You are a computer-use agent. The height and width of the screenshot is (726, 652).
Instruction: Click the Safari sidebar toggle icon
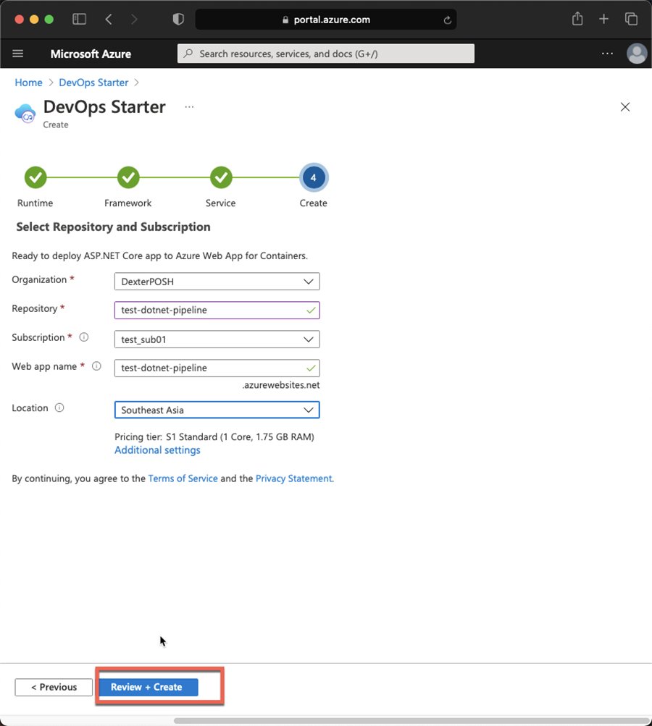click(79, 20)
